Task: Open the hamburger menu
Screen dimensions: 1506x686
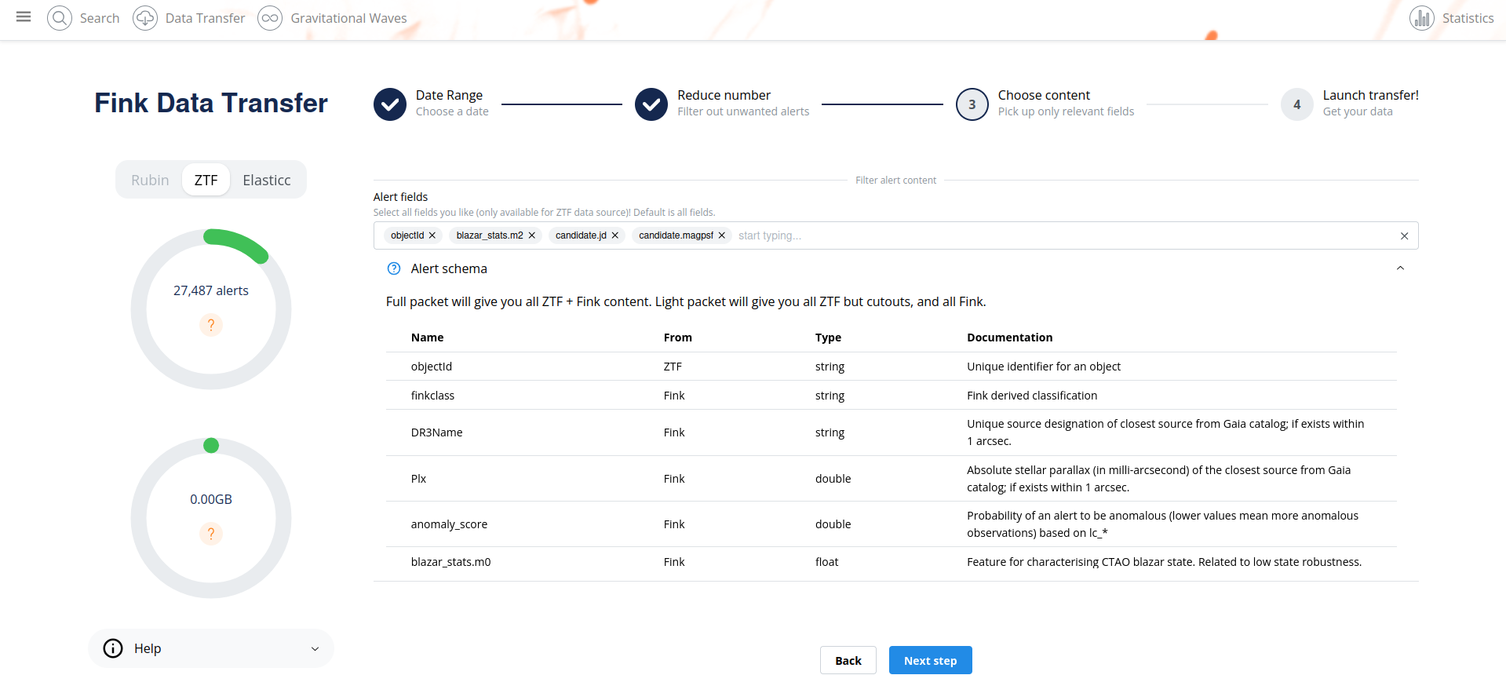Action: pyautogui.click(x=24, y=16)
